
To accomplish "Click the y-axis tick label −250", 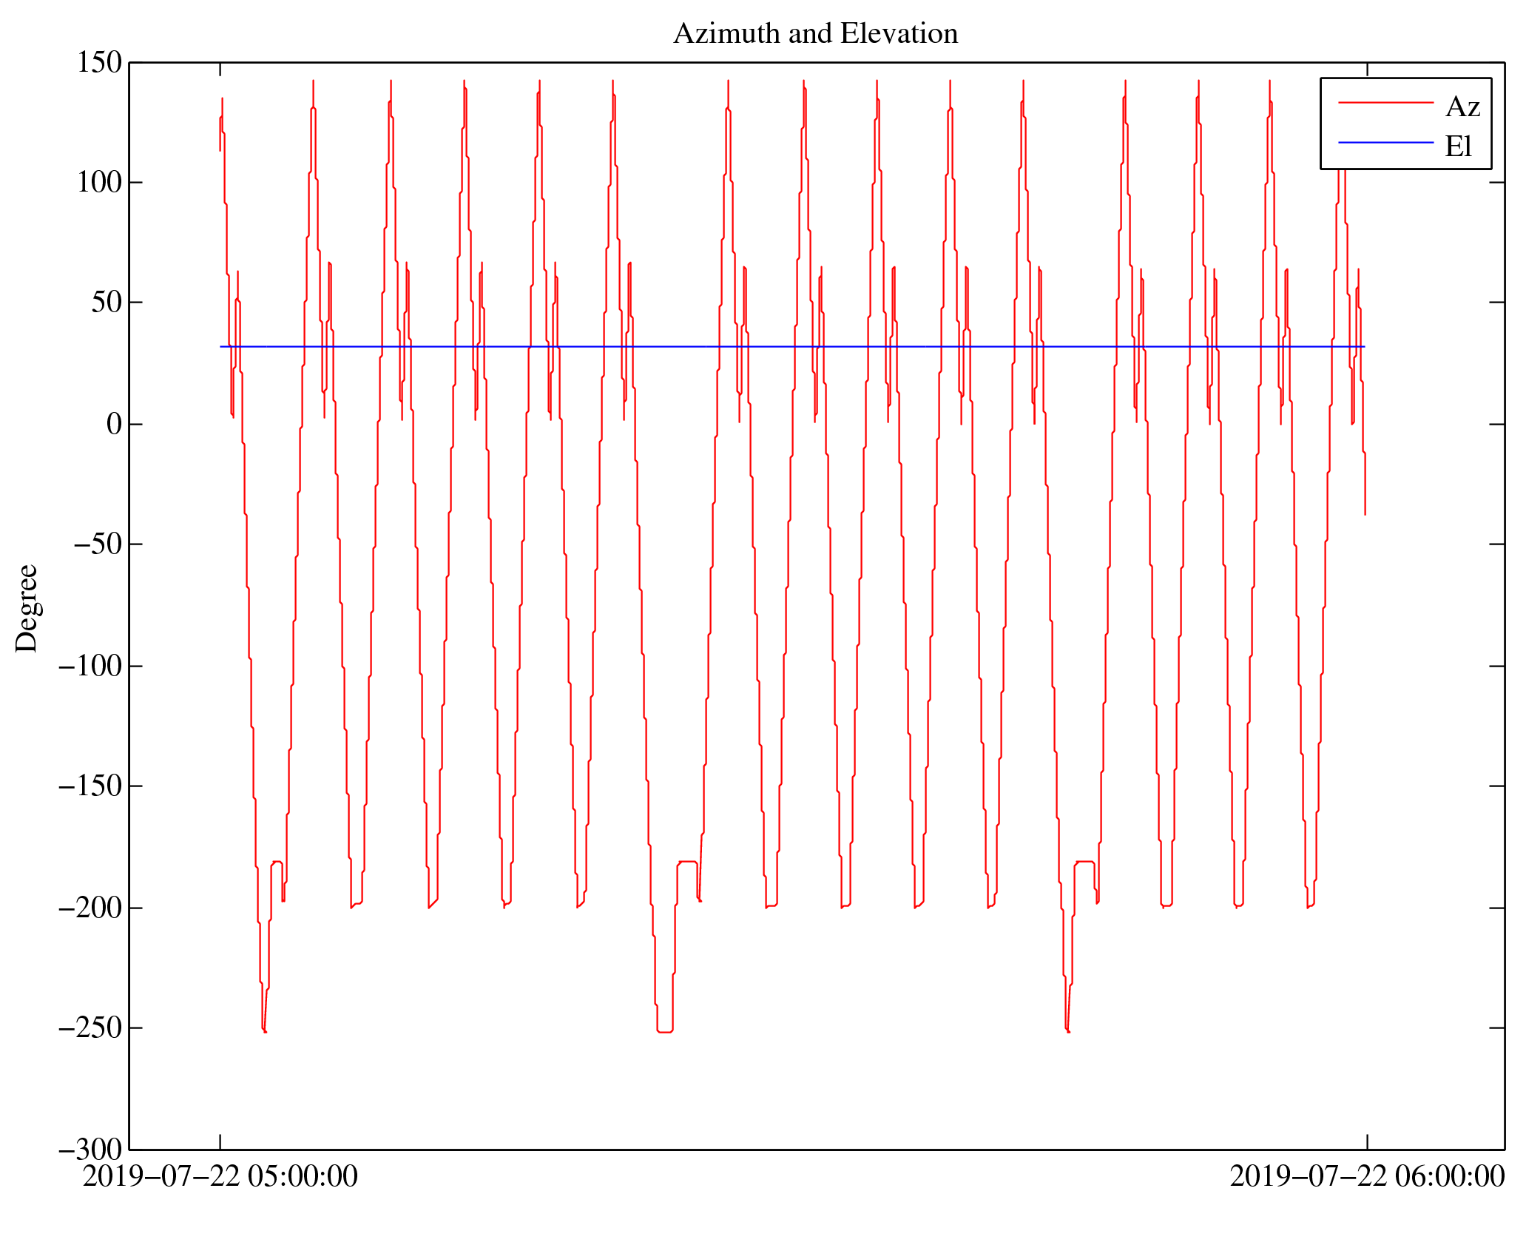I will coord(90,1028).
